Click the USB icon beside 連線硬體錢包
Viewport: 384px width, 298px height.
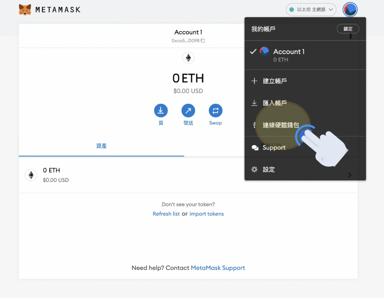tap(254, 125)
